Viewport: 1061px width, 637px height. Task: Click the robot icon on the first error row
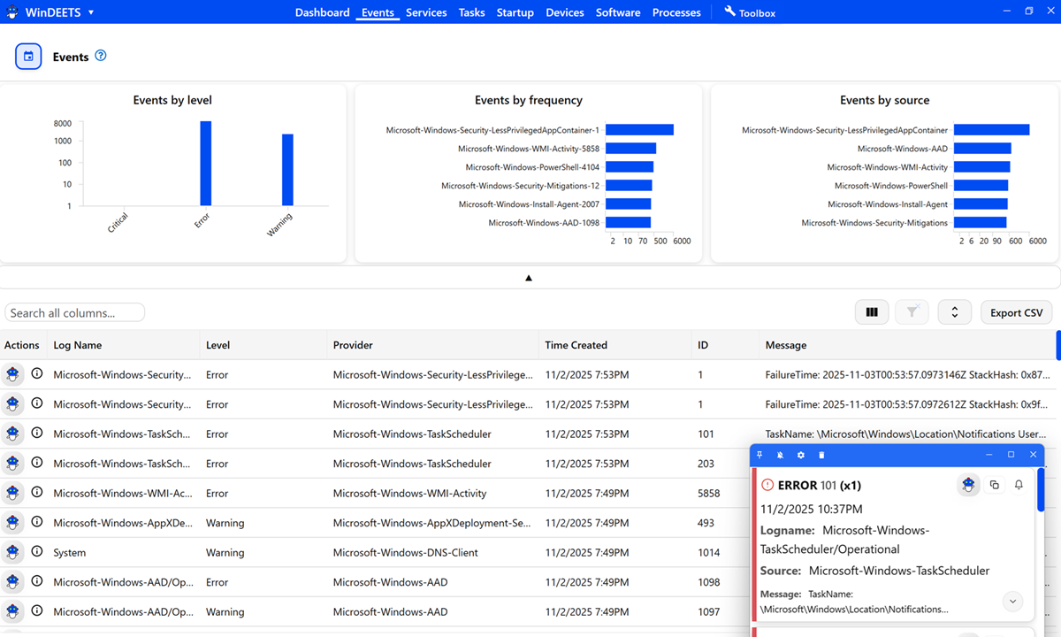(12, 374)
